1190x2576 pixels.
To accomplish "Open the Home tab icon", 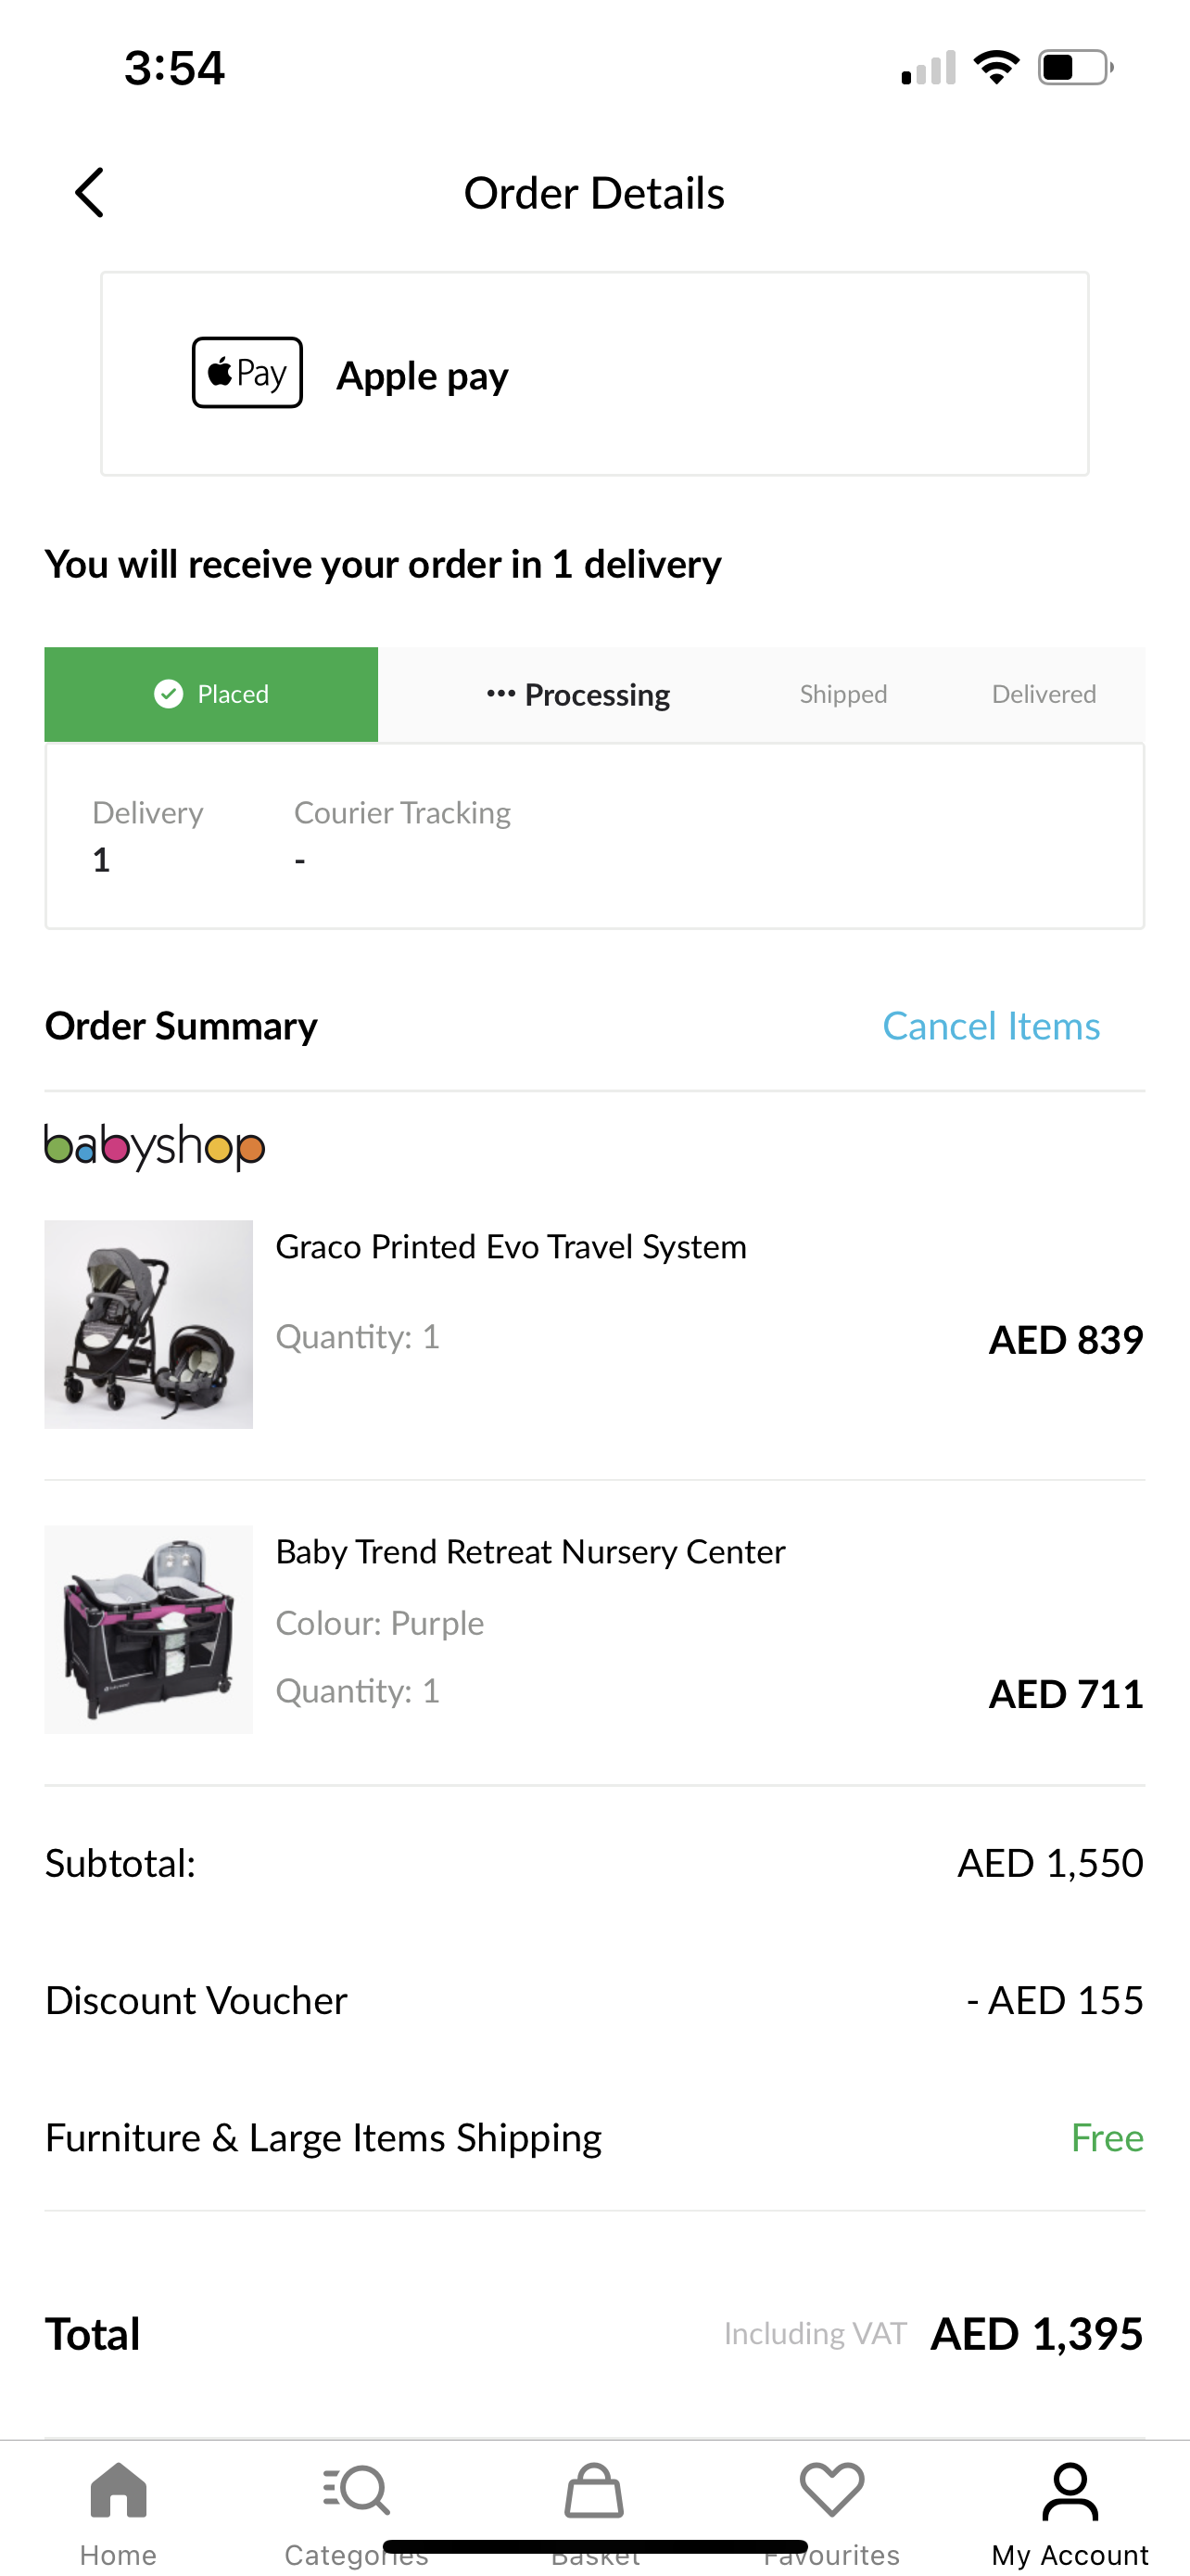I will 118,2490.
